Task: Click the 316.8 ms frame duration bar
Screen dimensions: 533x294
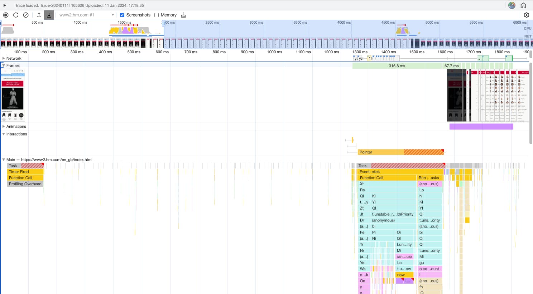Action: coord(398,65)
